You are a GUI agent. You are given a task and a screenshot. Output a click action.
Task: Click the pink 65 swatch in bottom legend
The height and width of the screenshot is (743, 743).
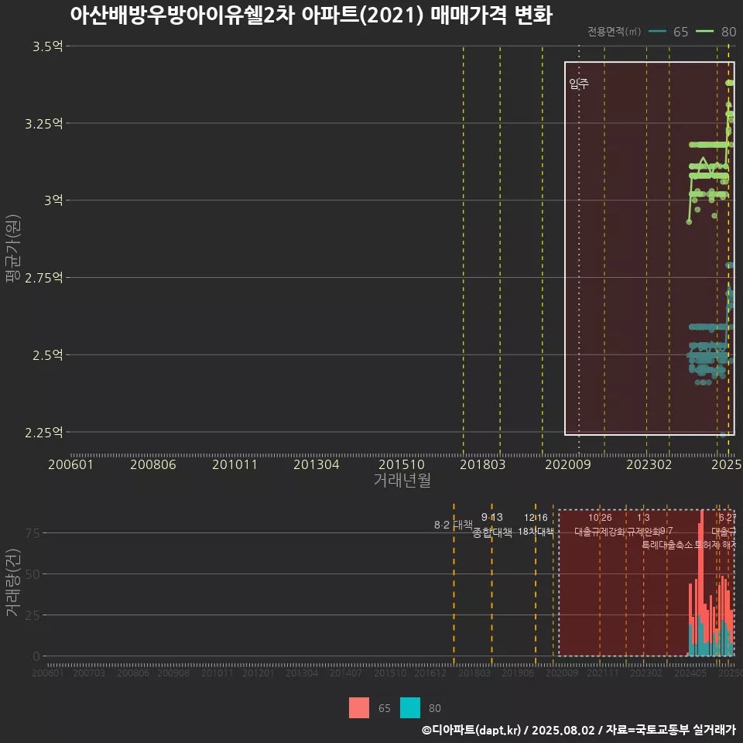[x=358, y=708]
